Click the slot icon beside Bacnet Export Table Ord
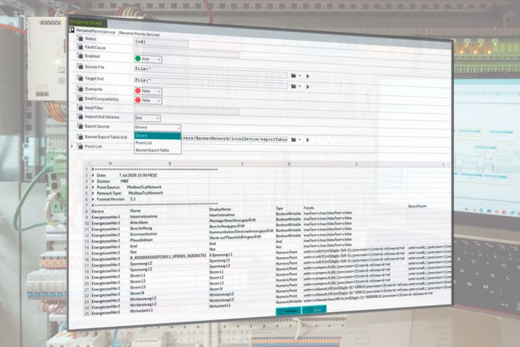 (x=80, y=136)
